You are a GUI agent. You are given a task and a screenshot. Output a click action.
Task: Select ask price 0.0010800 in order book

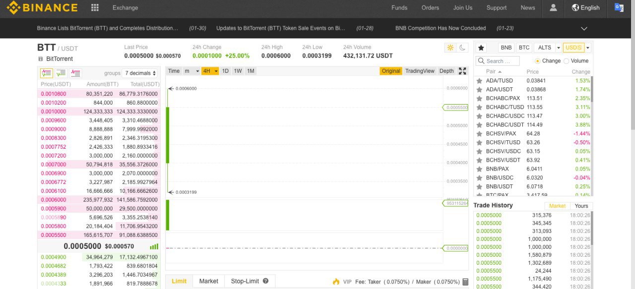click(54, 94)
